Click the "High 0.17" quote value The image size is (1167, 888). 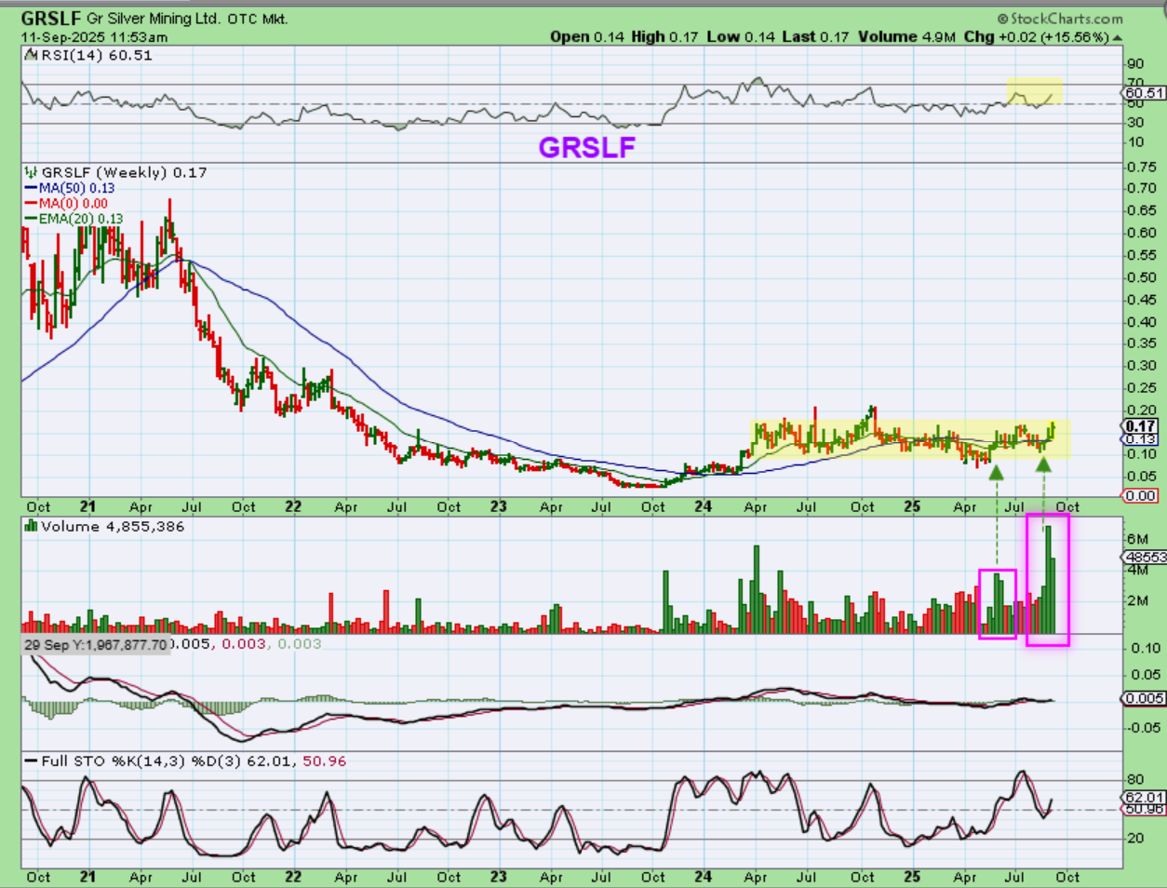[664, 37]
